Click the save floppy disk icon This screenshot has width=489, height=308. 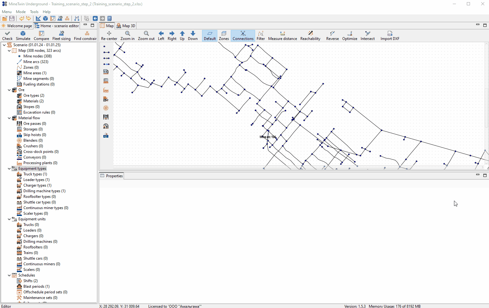pos(12,18)
